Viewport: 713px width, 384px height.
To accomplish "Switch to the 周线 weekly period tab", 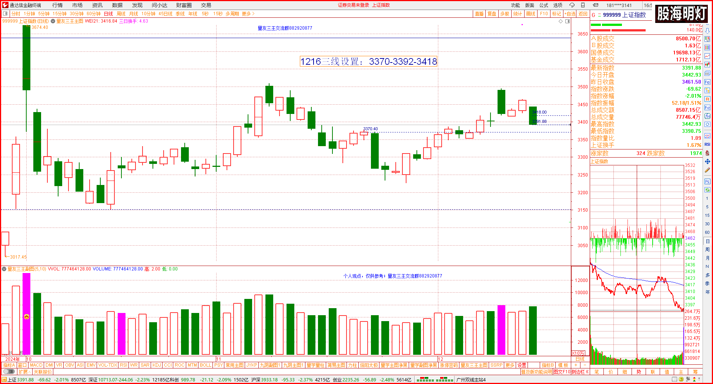I will pyautogui.click(x=121, y=14).
